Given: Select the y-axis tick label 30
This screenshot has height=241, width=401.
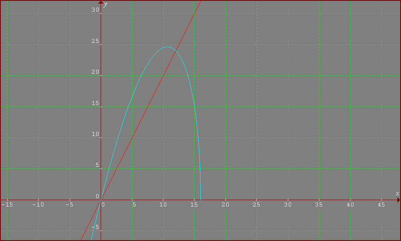Looking at the screenshot, I should [x=95, y=10].
